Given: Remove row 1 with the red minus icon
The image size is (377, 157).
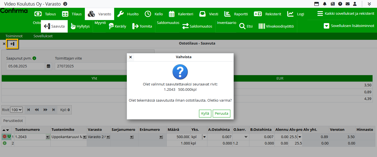Looking at the screenshot, I should click(4, 137).
